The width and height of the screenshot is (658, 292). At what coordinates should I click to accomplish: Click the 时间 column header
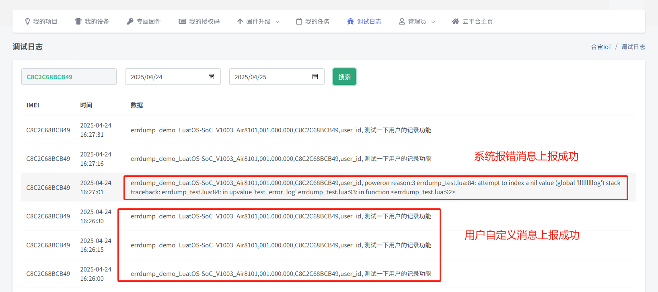[86, 105]
